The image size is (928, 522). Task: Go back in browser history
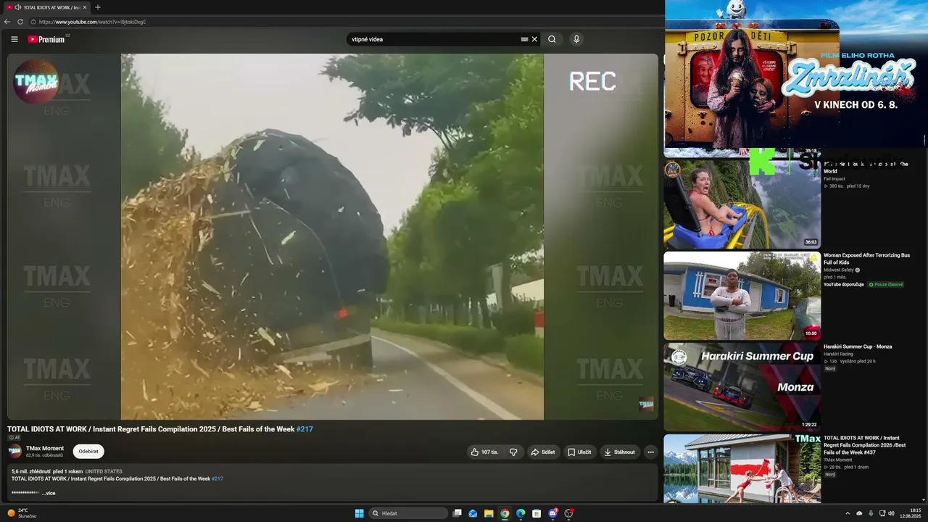point(7,22)
